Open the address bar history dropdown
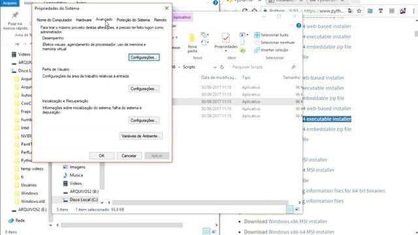Viewport: 418px width, 235px height. point(215,67)
